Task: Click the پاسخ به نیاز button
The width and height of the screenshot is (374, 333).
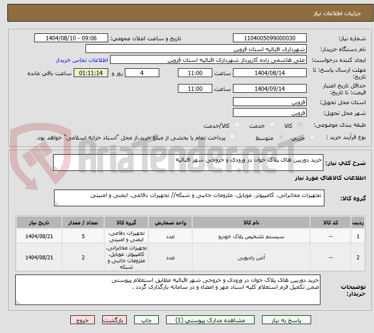Action: point(286,320)
